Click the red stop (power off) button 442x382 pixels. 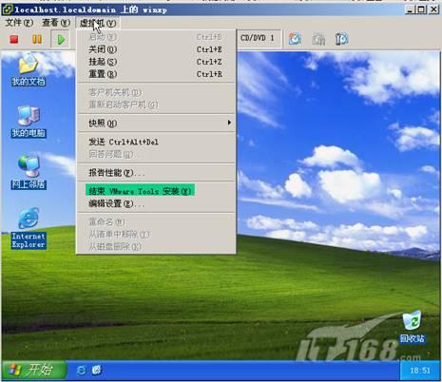[x=14, y=39]
